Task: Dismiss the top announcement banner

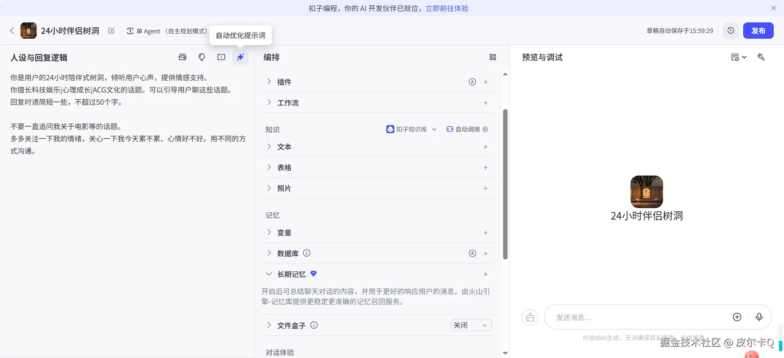Action: pyautogui.click(x=773, y=8)
